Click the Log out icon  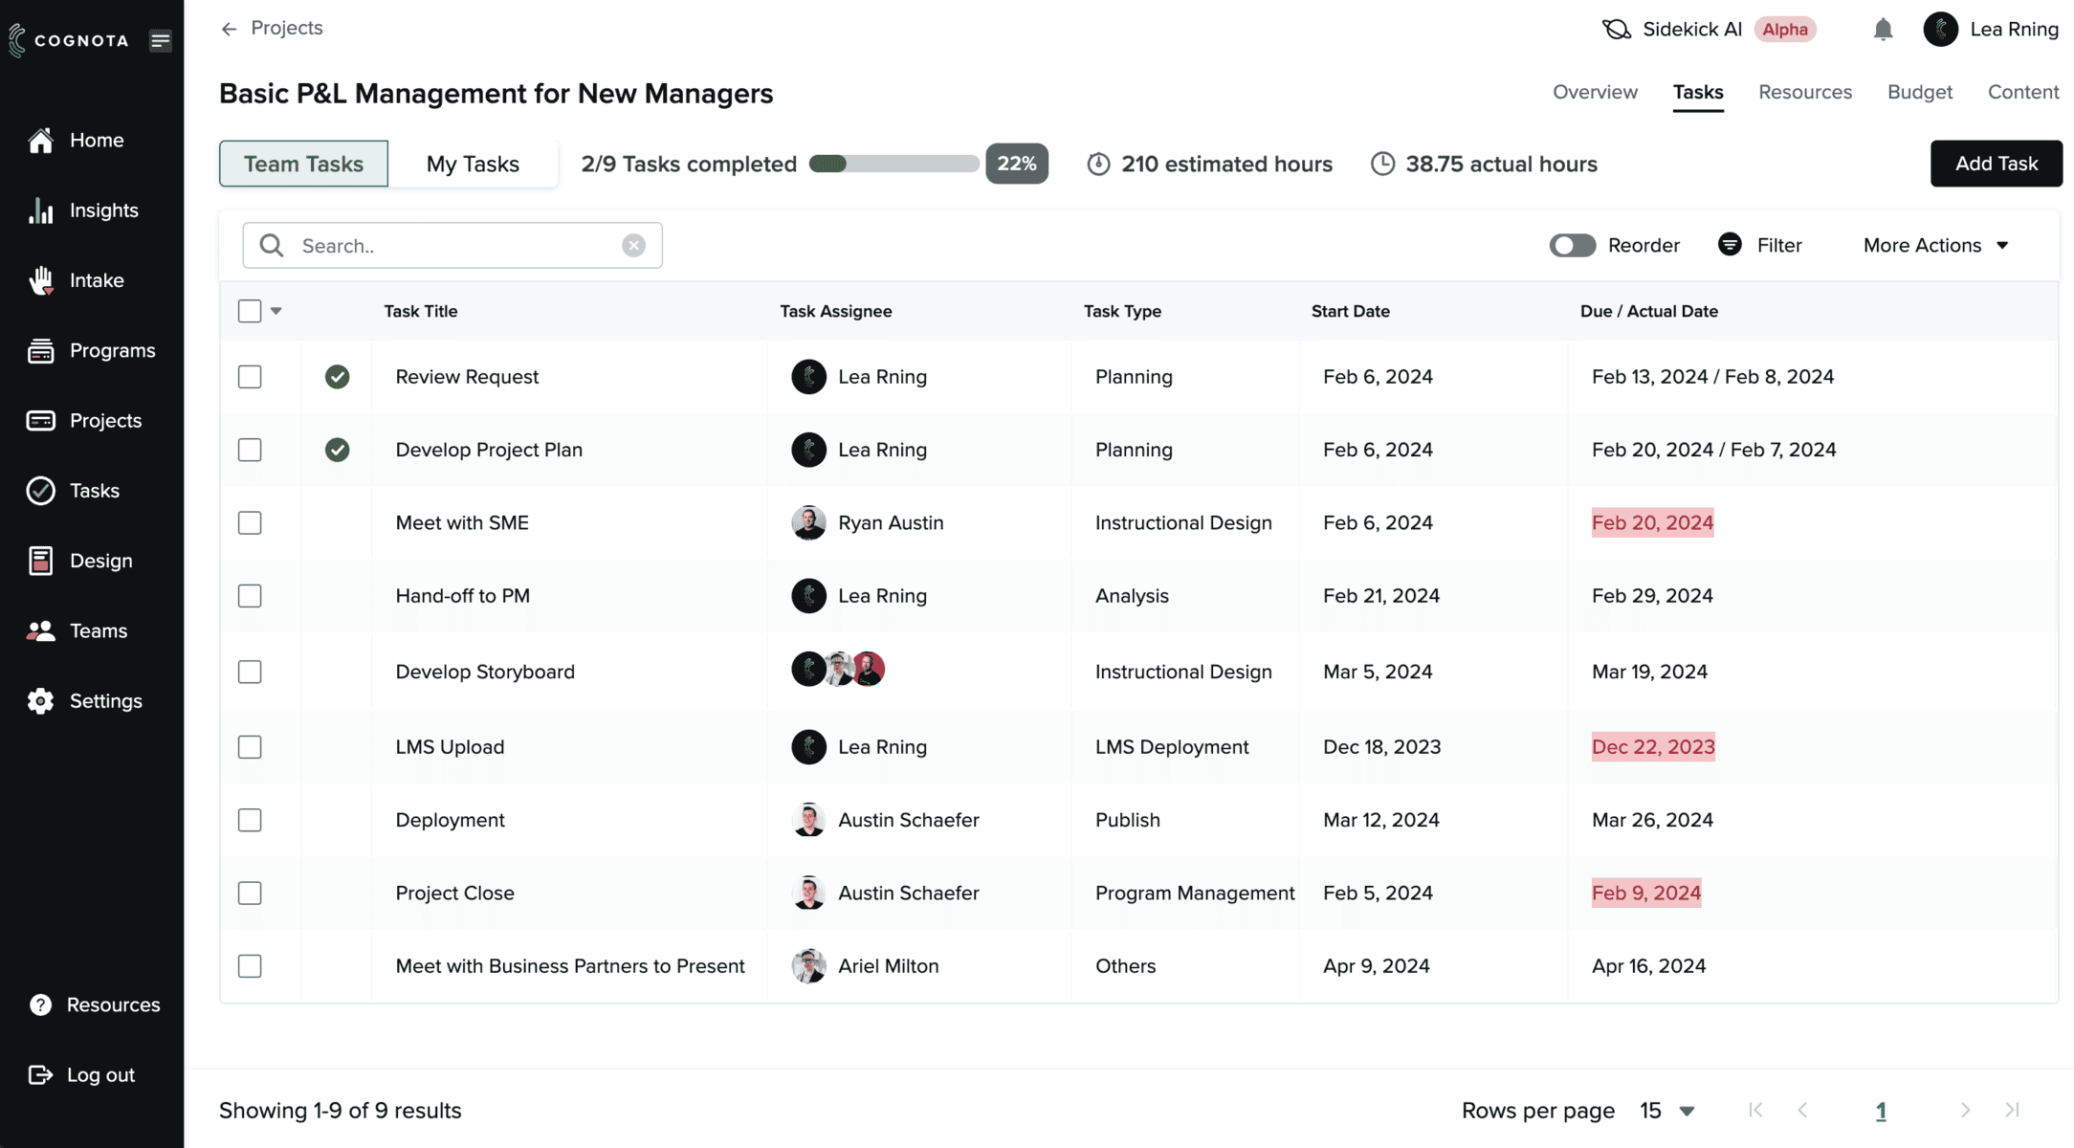tap(40, 1075)
